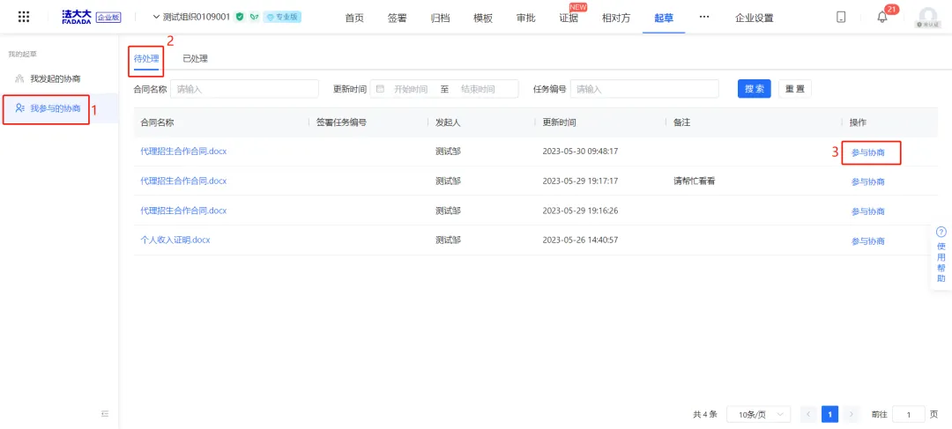Open 个人收入证明.docx contract link
The height and width of the screenshot is (429, 952).
[175, 240]
